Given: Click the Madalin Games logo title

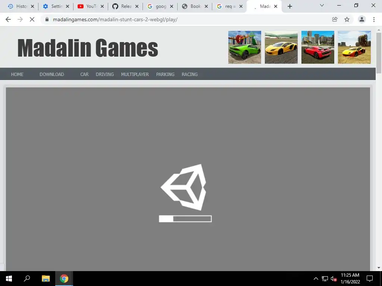Looking at the screenshot, I should tap(88, 48).
